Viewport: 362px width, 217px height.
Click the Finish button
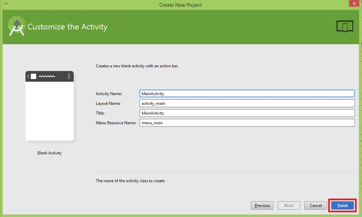pos(342,205)
